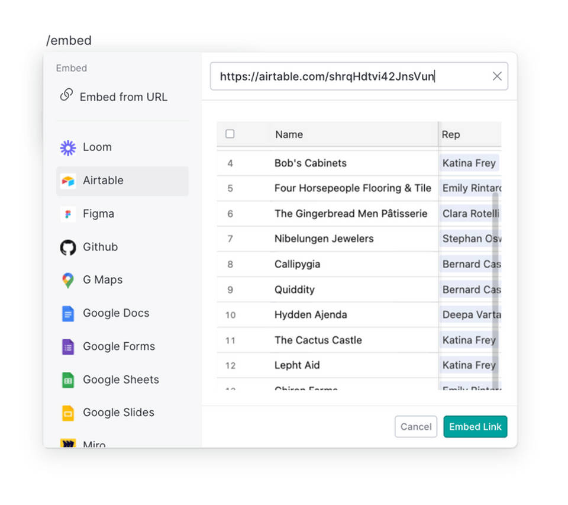Click the Google Sheets icon

point(68,379)
